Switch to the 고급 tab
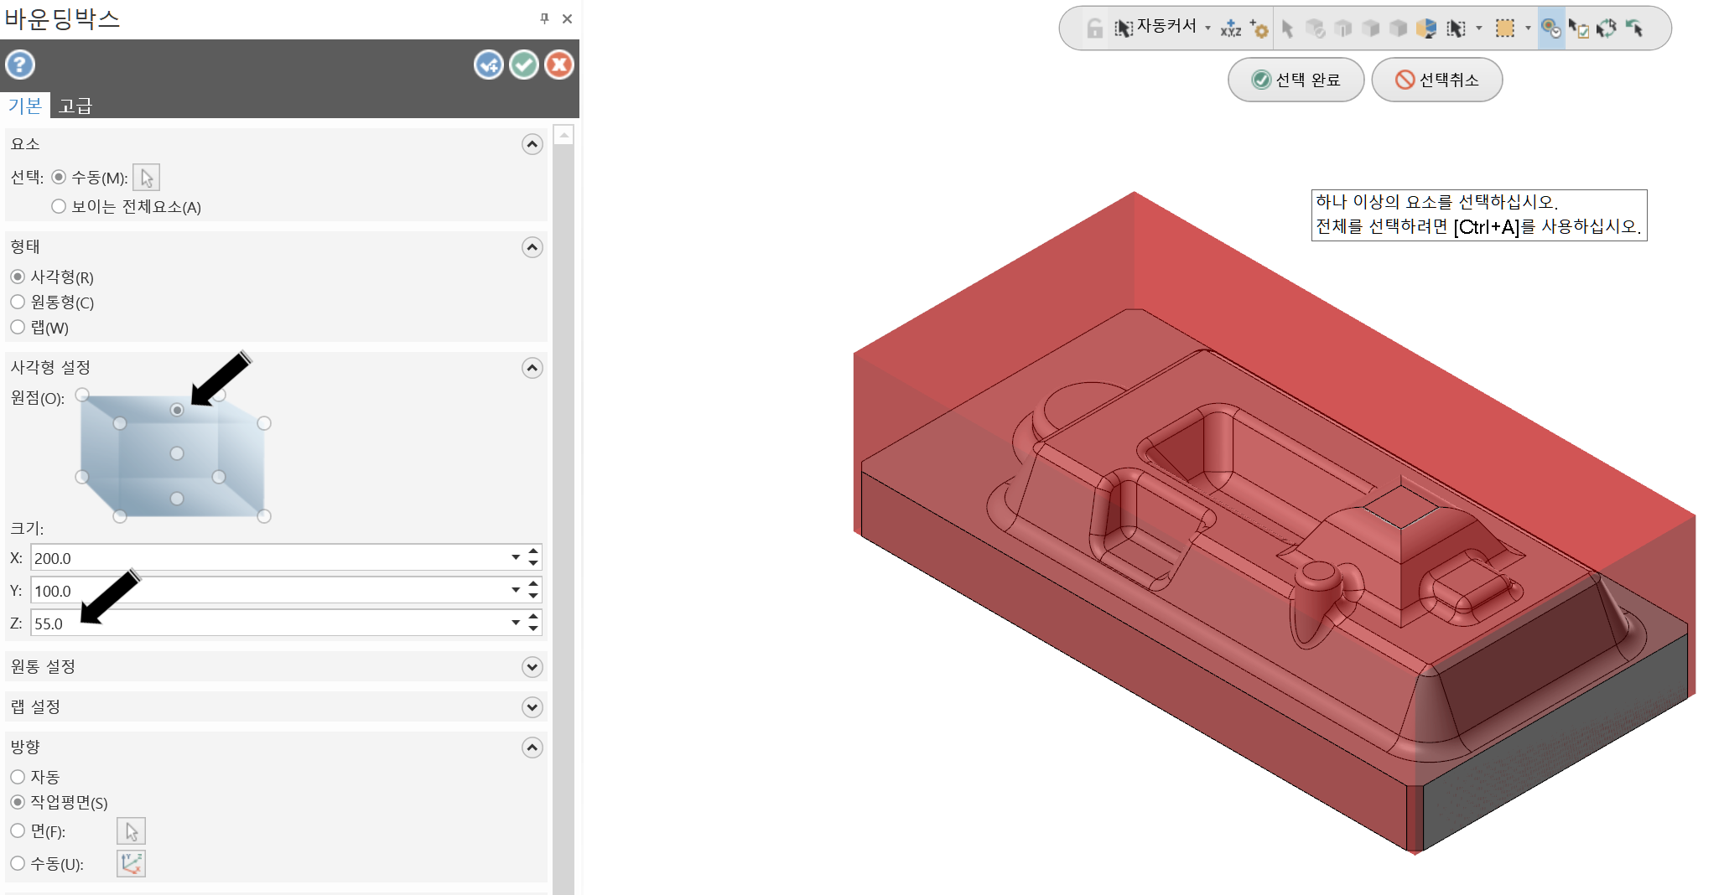1724x895 pixels. coord(75,106)
